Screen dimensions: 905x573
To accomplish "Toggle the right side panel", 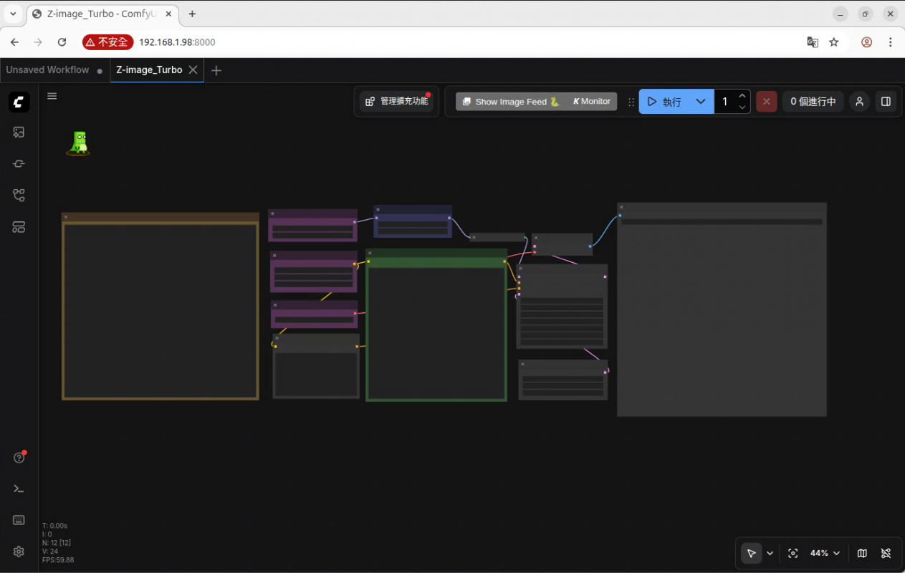I will 886,102.
